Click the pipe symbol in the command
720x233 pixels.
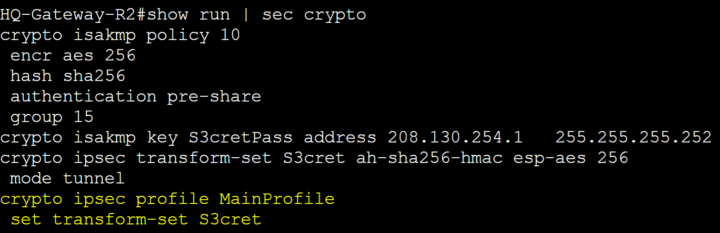246,14
